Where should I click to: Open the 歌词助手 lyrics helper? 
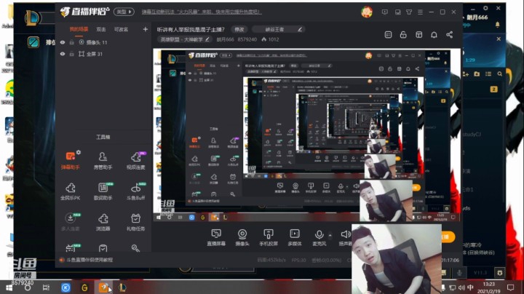click(x=103, y=191)
